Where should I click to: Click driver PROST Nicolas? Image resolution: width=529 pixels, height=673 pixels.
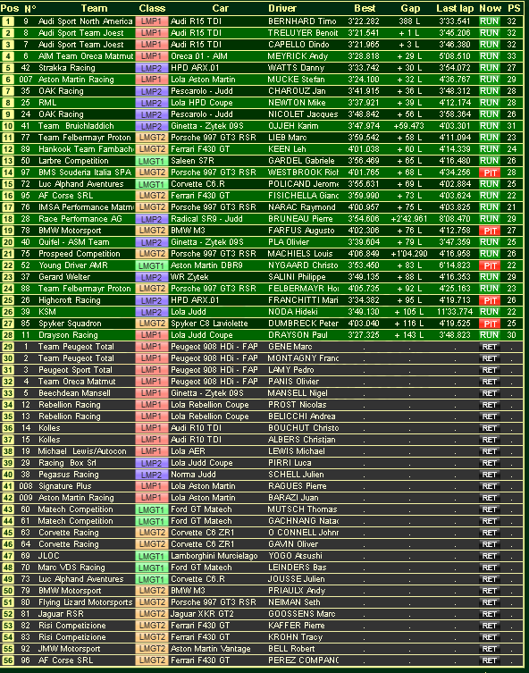coord(297,404)
